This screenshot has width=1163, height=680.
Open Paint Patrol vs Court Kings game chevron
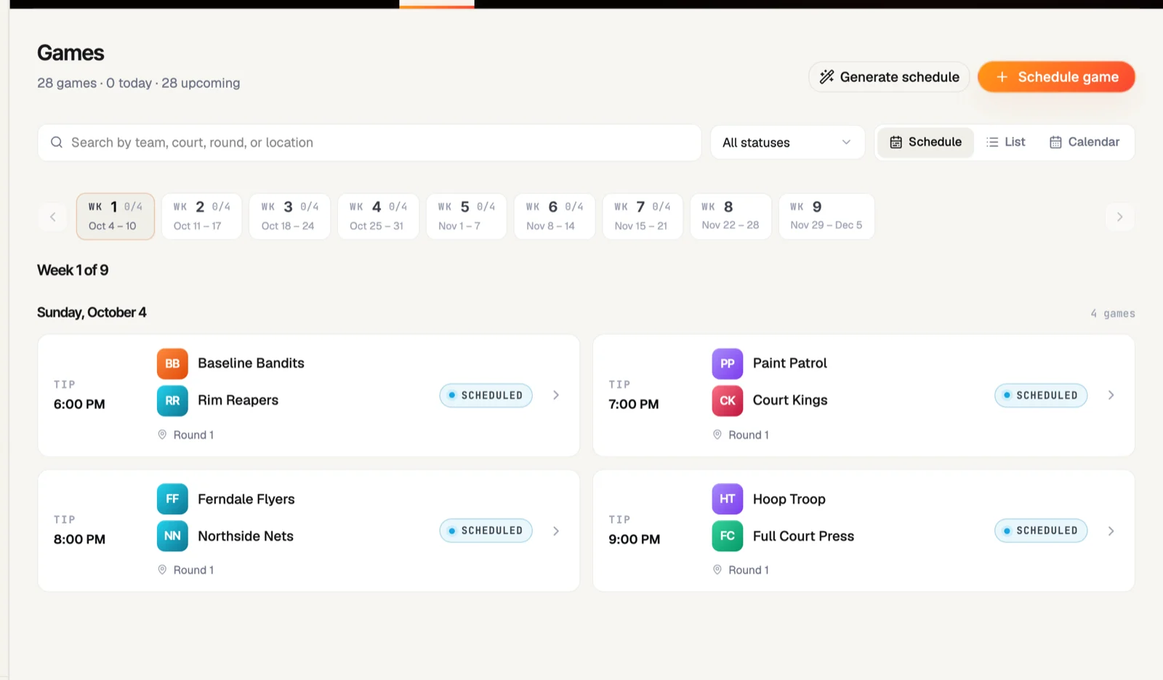[x=1111, y=395]
